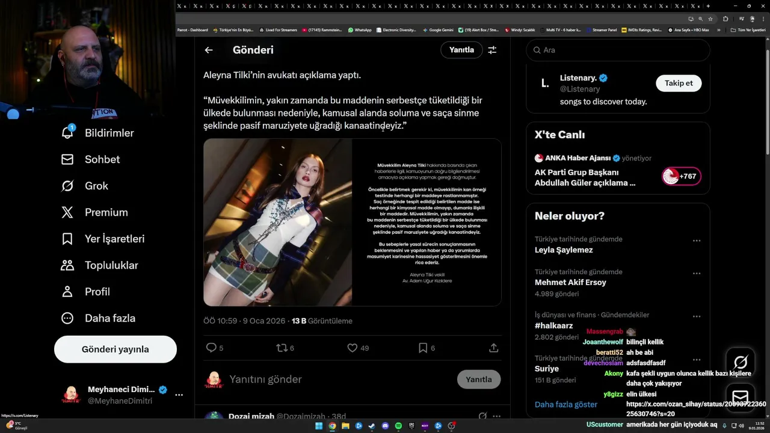Share the post with share icon

pyautogui.click(x=493, y=348)
